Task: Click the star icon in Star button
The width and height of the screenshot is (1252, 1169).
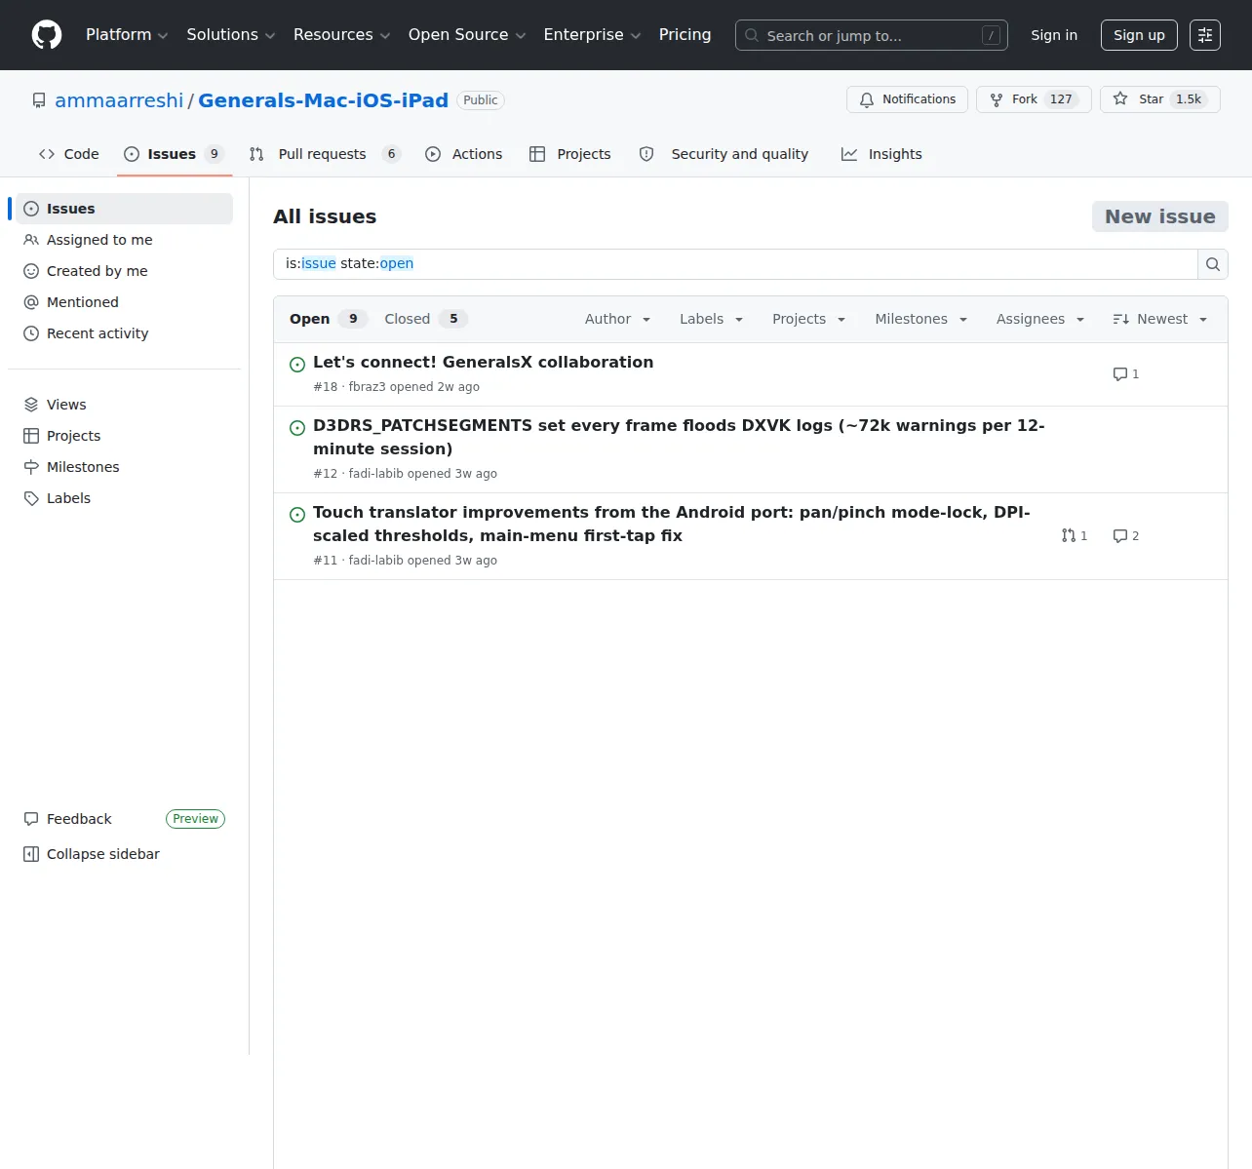Action: [1120, 99]
